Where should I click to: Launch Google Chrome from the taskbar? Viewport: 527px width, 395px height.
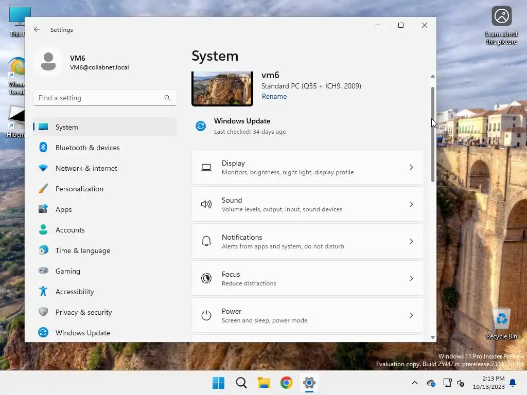286,383
